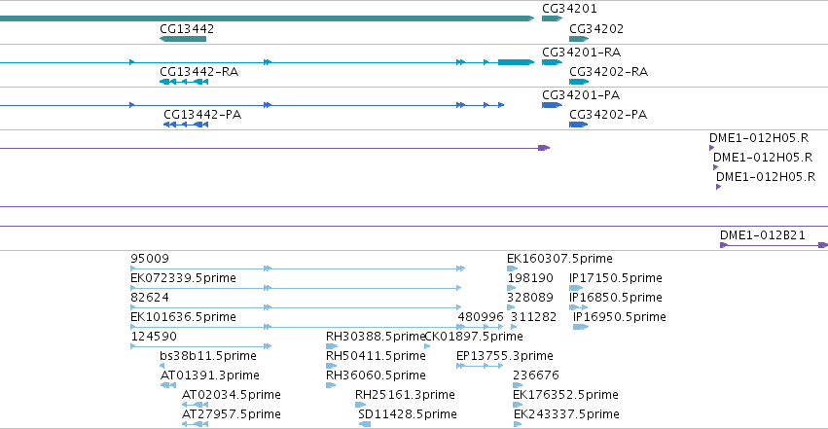Click the CG13442-PA protein label
This screenshot has height=429, width=828.
(x=202, y=115)
